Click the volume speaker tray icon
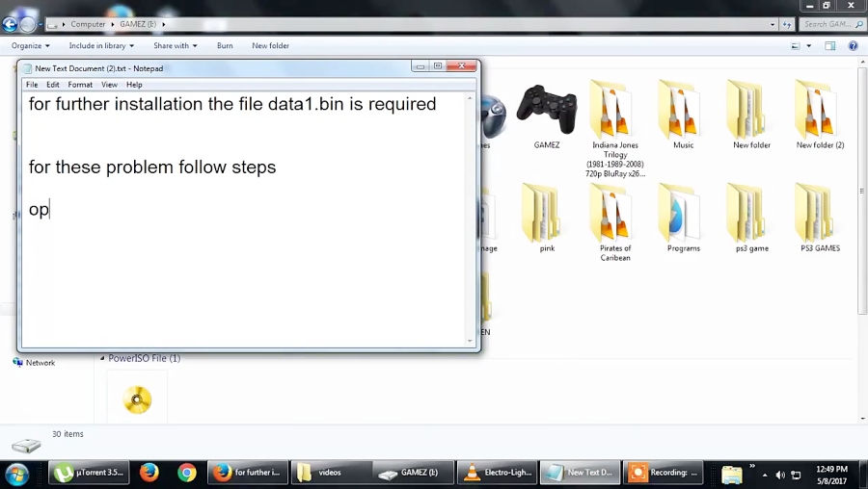 [780, 476]
